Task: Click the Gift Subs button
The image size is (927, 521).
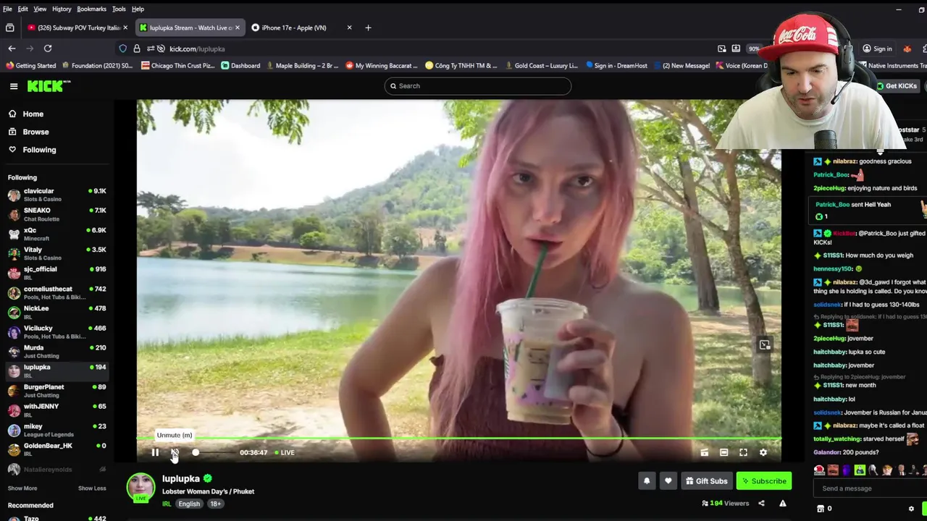Action: tap(706, 480)
